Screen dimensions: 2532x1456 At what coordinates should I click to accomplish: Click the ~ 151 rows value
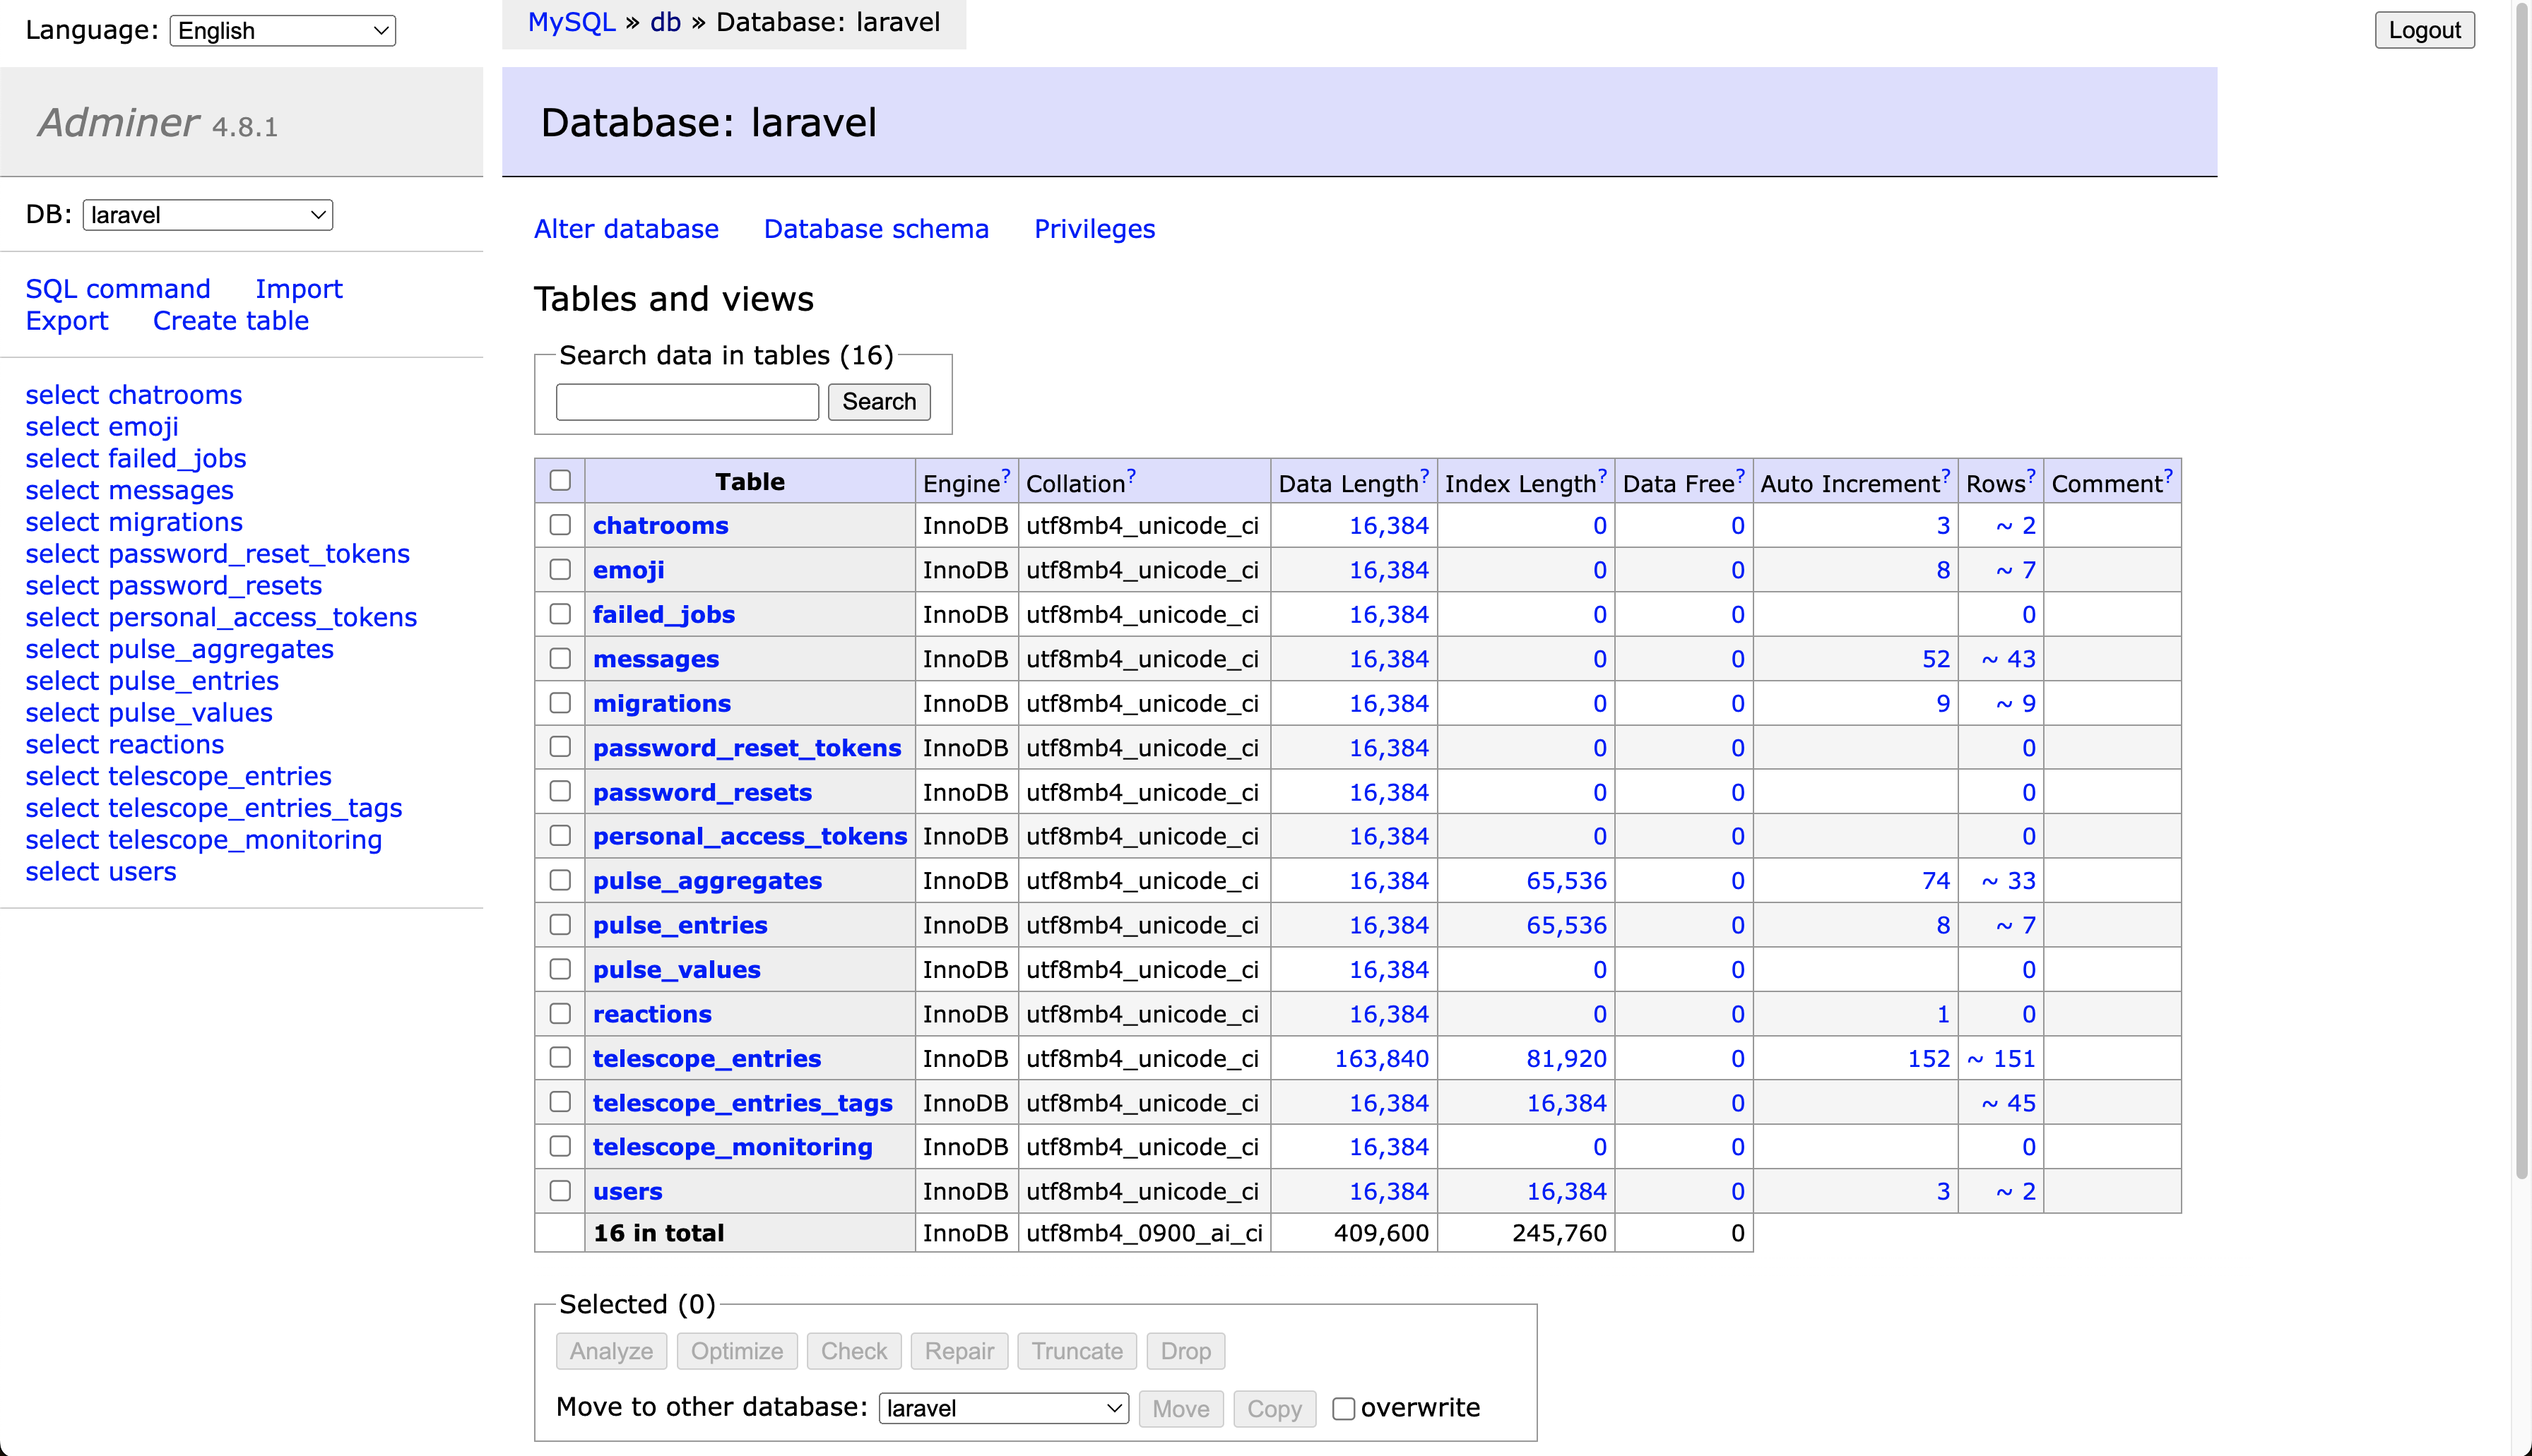(2001, 1058)
